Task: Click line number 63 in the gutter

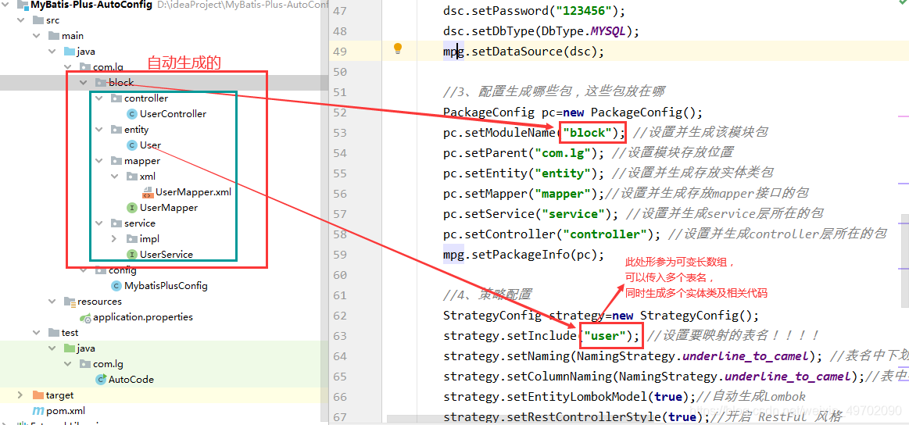Action: click(338, 336)
